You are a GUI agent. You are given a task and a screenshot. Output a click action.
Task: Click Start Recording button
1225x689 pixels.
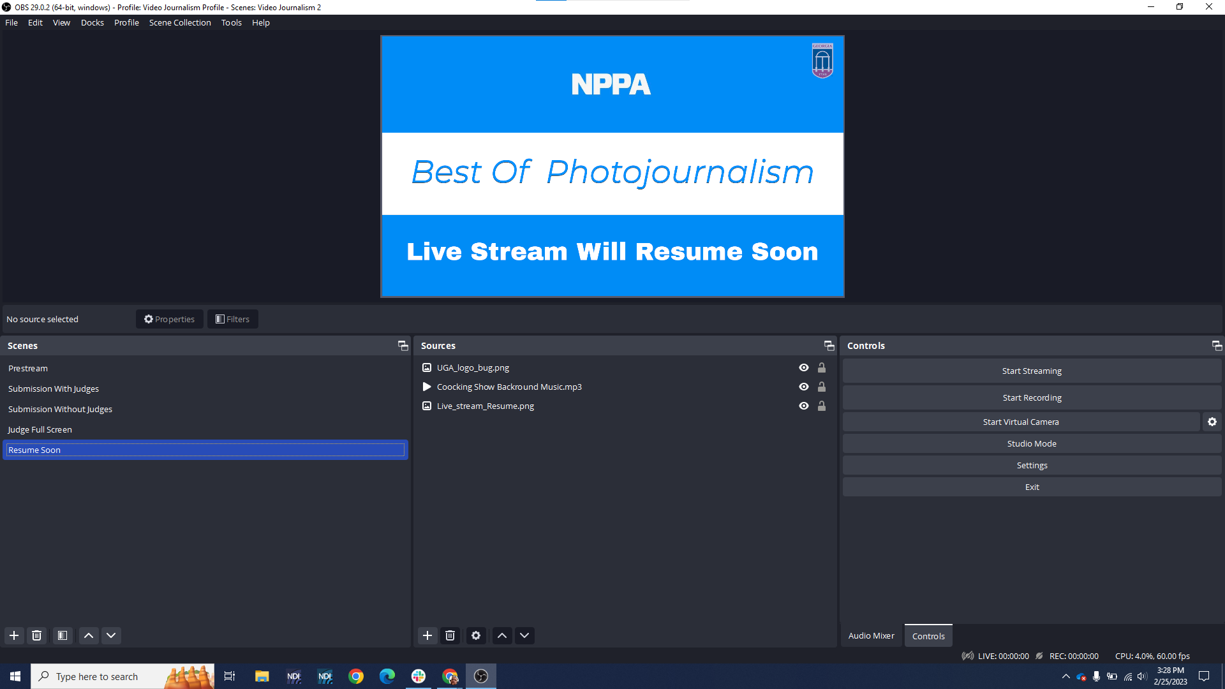click(x=1032, y=397)
